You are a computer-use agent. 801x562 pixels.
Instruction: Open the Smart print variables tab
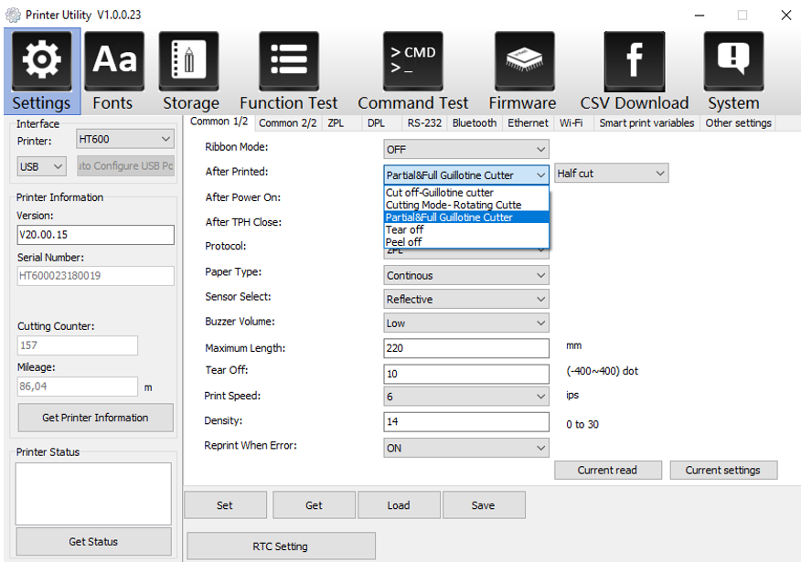[646, 123]
